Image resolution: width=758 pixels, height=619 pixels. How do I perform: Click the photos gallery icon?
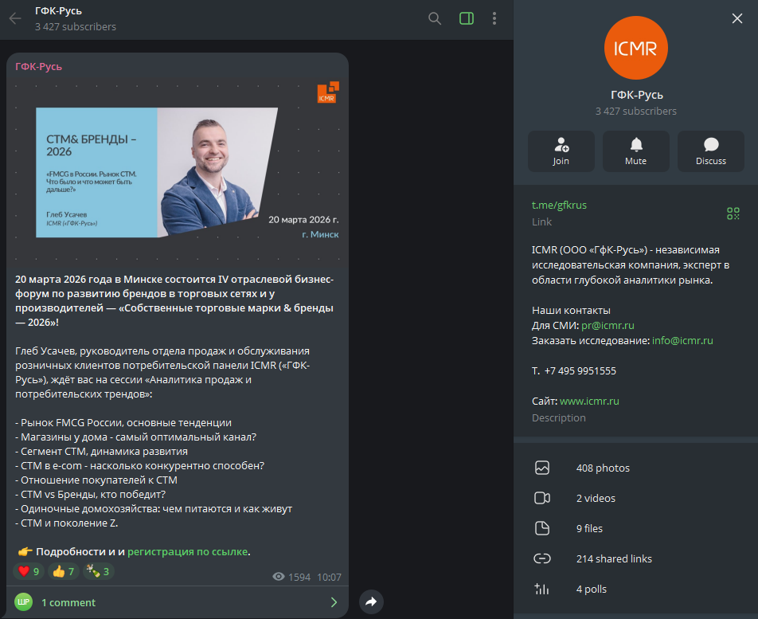point(542,468)
